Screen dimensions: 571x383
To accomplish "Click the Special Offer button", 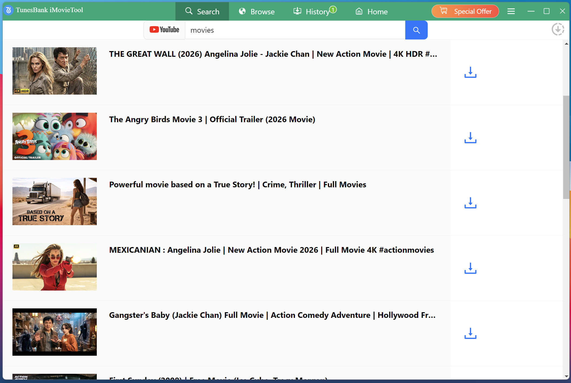I will (x=465, y=11).
